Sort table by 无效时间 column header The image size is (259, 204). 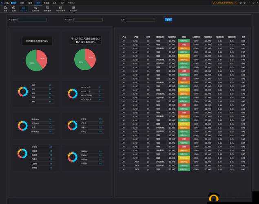196,37
